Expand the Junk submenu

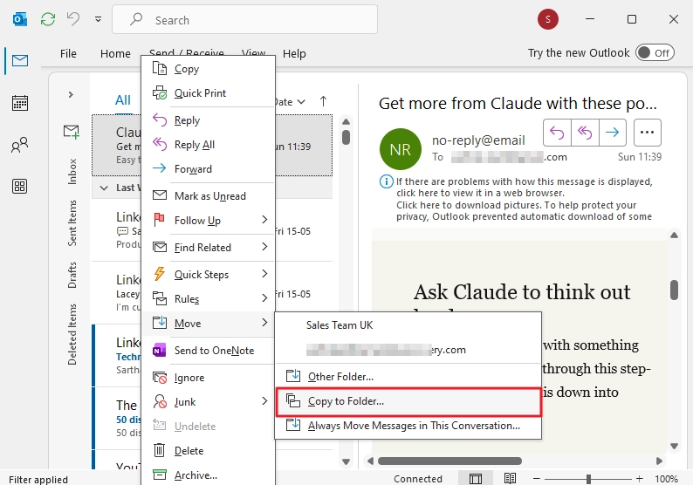(x=209, y=402)
